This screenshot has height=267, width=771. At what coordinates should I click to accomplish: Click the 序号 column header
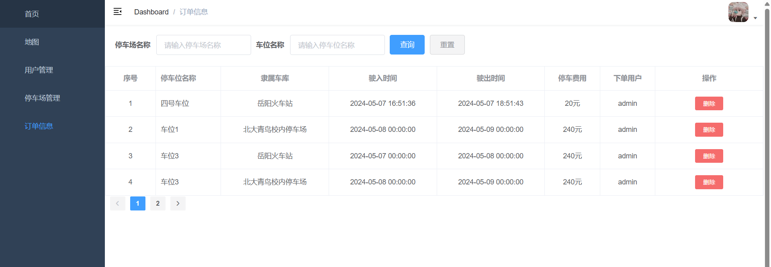130,78
